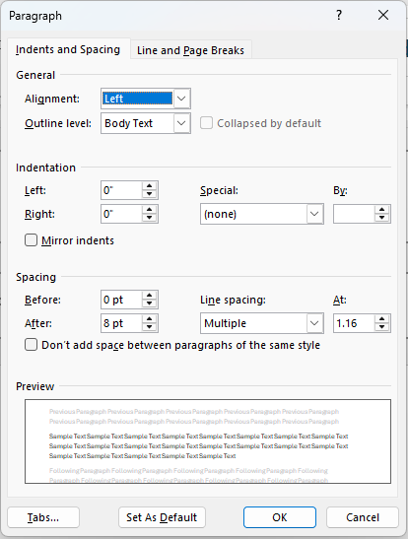
Task: Increase After spacing with up arrow
Action: click(149, 319)
